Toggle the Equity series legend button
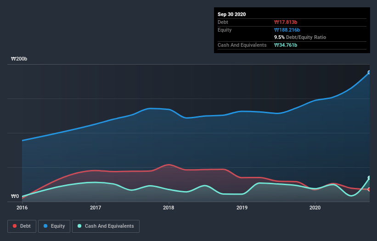 54,226
